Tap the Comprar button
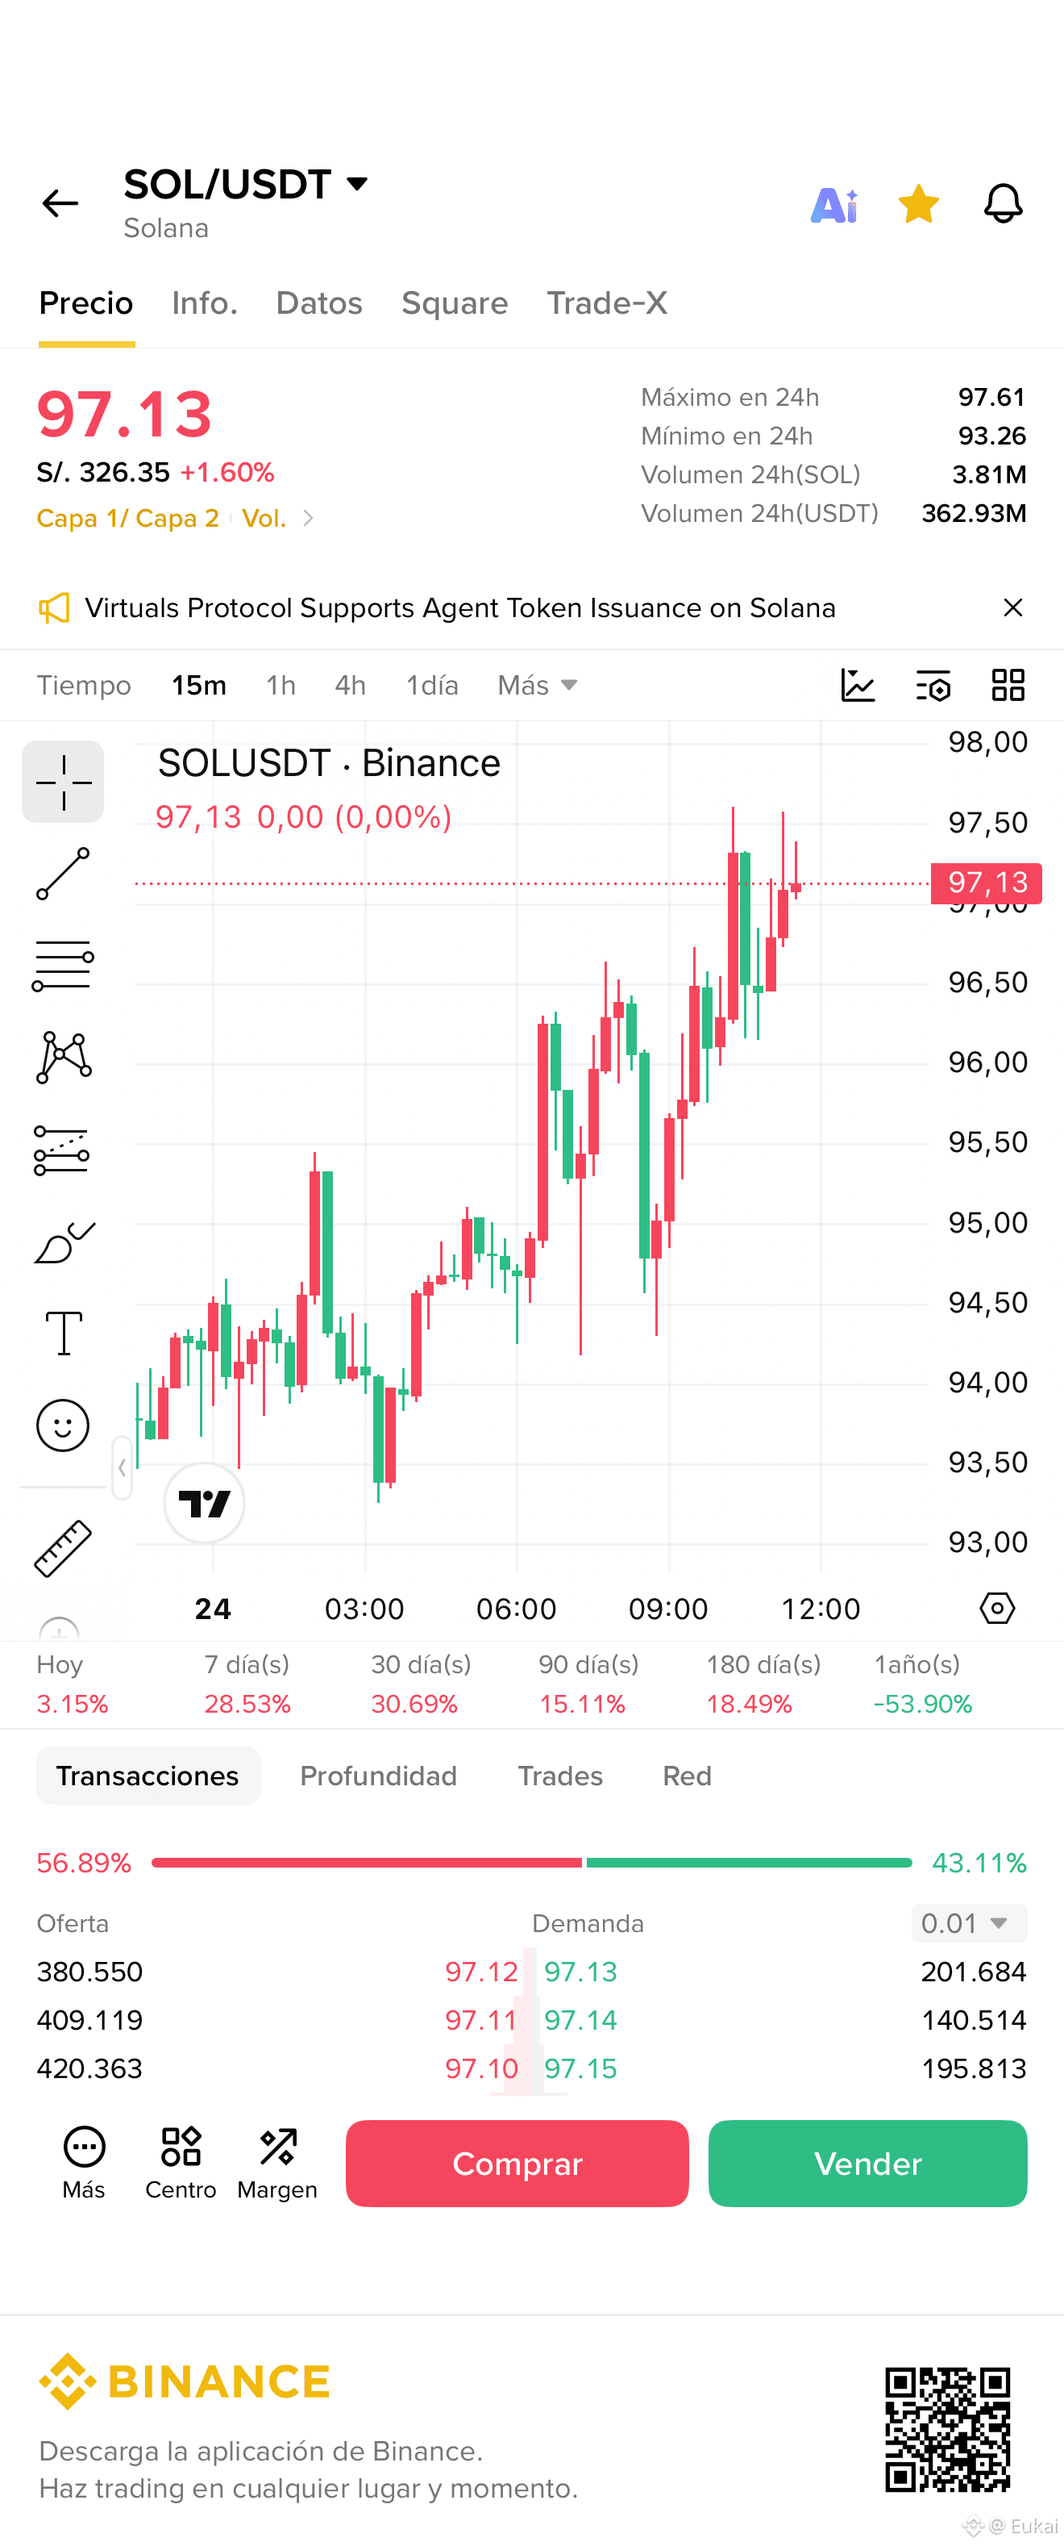This screenshot has width=1064, height=2546. coord(517,2164)
